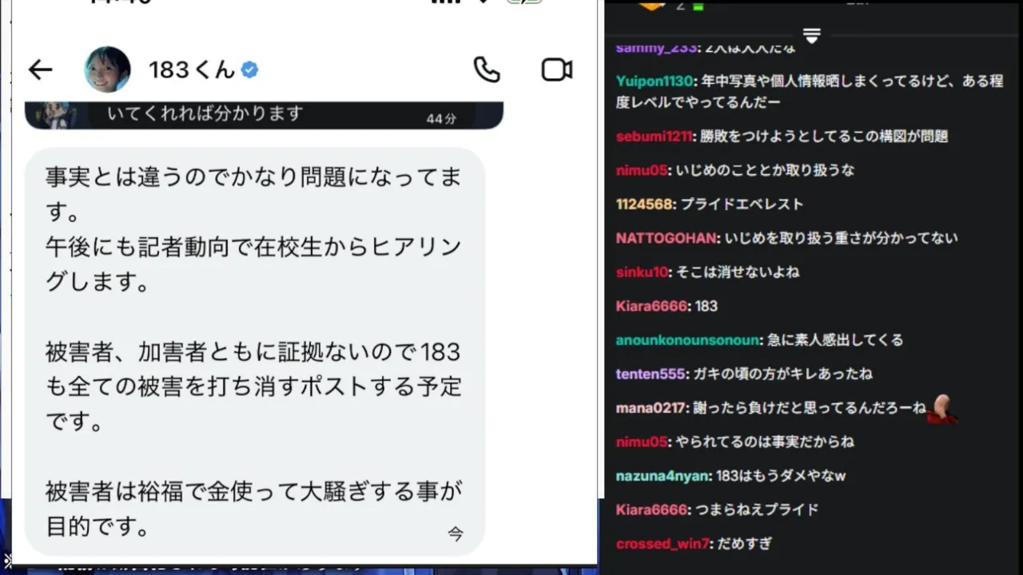Open sebumi1211 username in chat

pyautogui.click(x=654, y=137)
